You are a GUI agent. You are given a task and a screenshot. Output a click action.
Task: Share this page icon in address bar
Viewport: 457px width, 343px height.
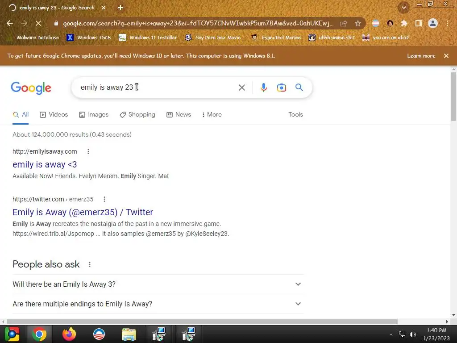(344, 23)
